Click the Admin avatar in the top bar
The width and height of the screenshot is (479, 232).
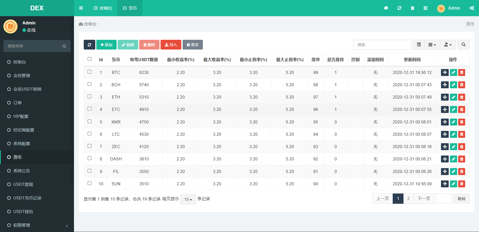click(441, 8)
